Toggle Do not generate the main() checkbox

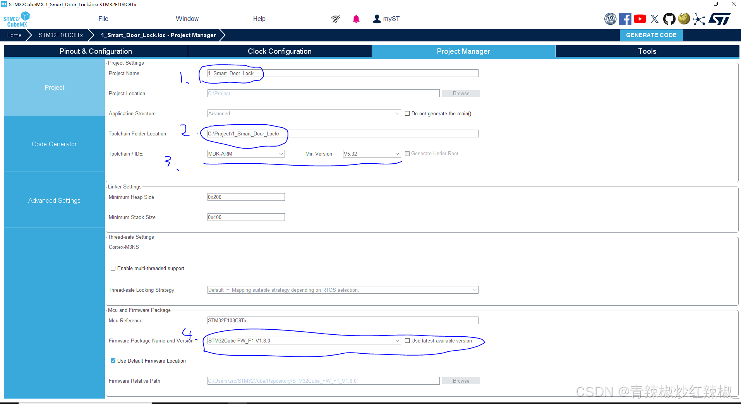[407, 113]
